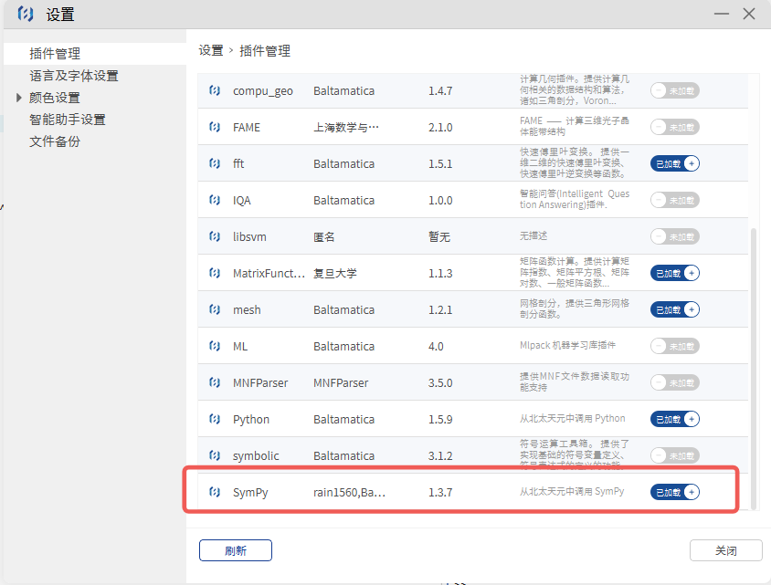Image resolution: width=771 pixels, height=585 pixels.
Task: Unload the MatrixFunctions plugin via its toggle
Action: pyautogui.click(x=674, y=273)
